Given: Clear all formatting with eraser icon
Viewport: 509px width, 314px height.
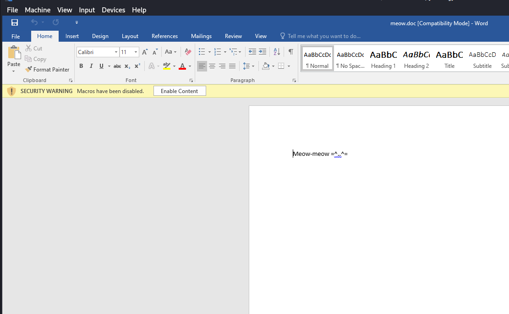Looking at the screenshot, I should [188, 52].
